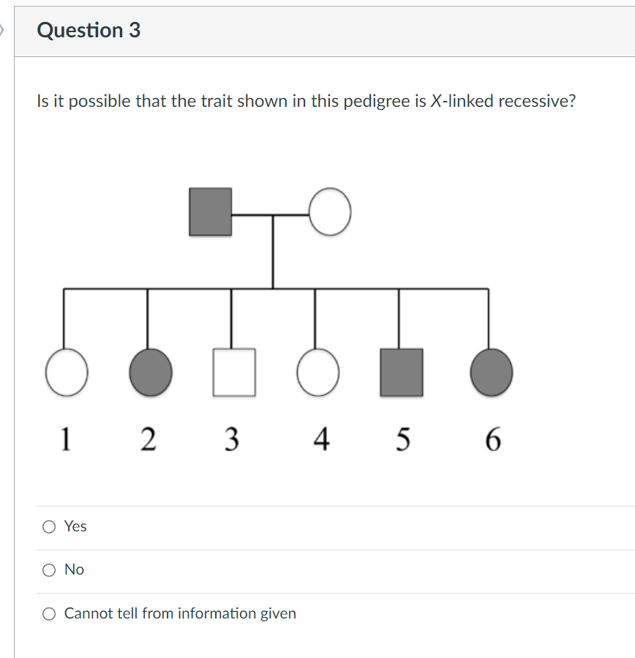
Task: Click individual 5's shaded square symbol
Action: pyautogui.click(x=402, y=372)
